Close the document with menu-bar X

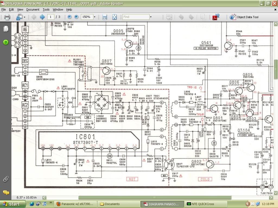(x=275, y=10)
